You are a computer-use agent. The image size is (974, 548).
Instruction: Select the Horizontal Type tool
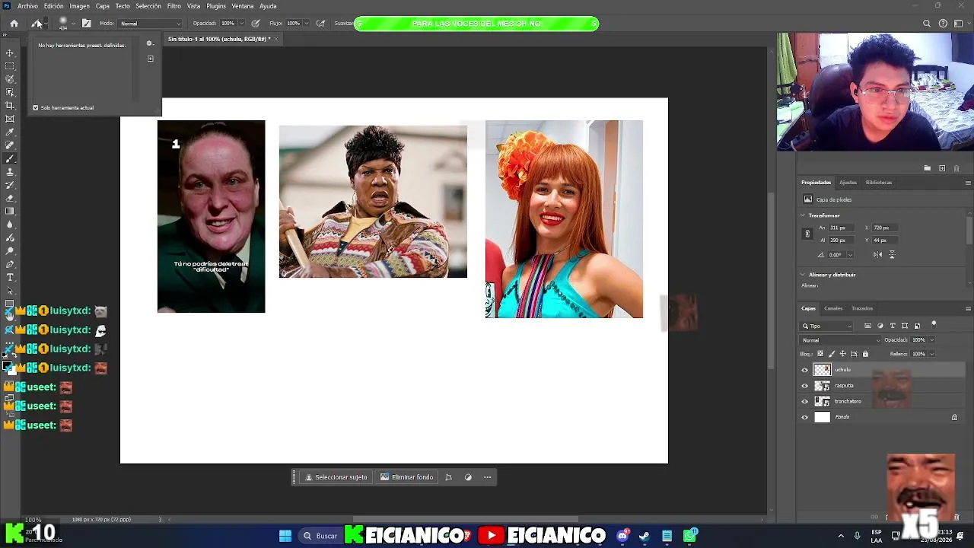tap(10, 277)
